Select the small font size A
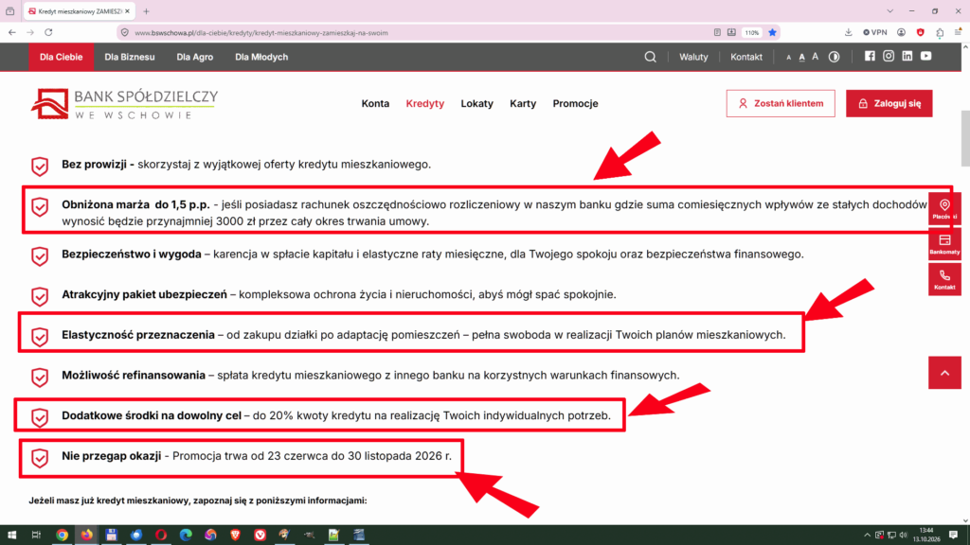The image size is (970, 545). click(789, 58)
